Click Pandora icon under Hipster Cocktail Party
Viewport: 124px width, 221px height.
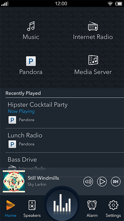pyautogui.click(x=12, y=120)
